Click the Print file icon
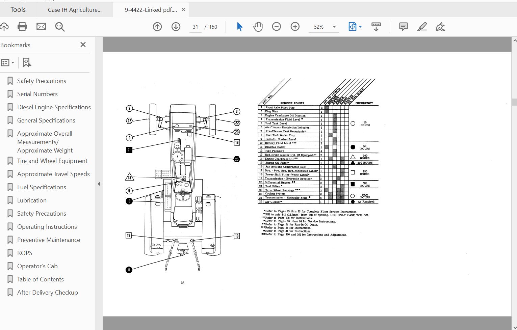517x330 pixels. coord(22,27)
